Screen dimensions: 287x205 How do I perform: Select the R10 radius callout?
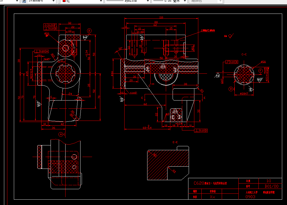pyautogui.click(x=53, y=55)
